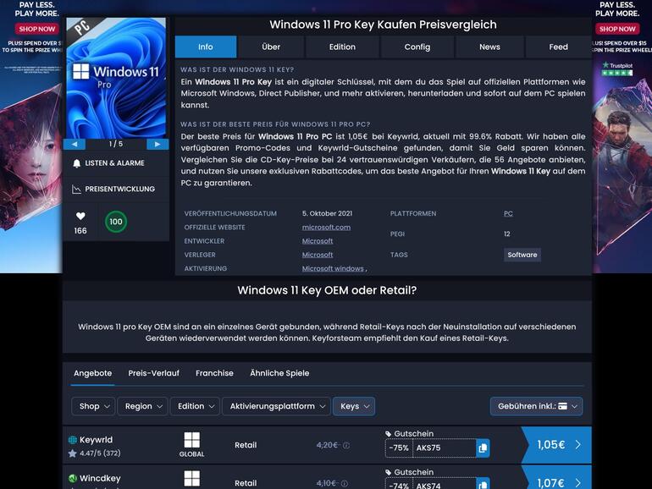The image size is (652, 489).
Task: Open the Region filter dropdown
Action: [x=143, y=406]
